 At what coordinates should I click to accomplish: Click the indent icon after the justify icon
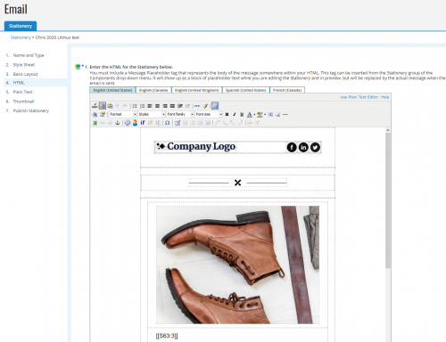pyautogui.click(x=180, y=106)
